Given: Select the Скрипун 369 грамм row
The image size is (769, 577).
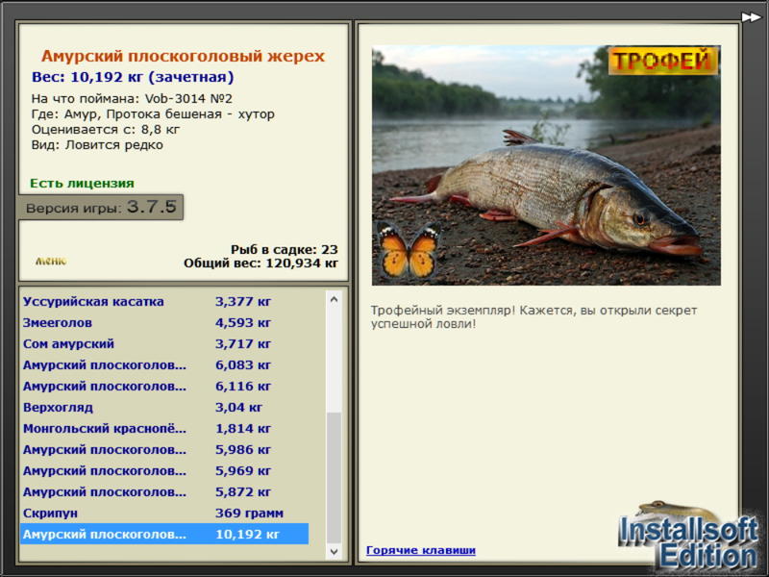Looking at the screenshot, I should tap(164, 513).
